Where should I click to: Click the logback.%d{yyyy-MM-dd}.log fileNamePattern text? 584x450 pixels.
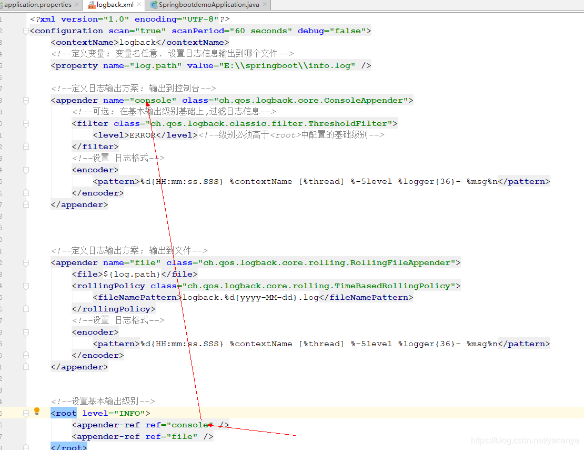[x=250, y=297]
